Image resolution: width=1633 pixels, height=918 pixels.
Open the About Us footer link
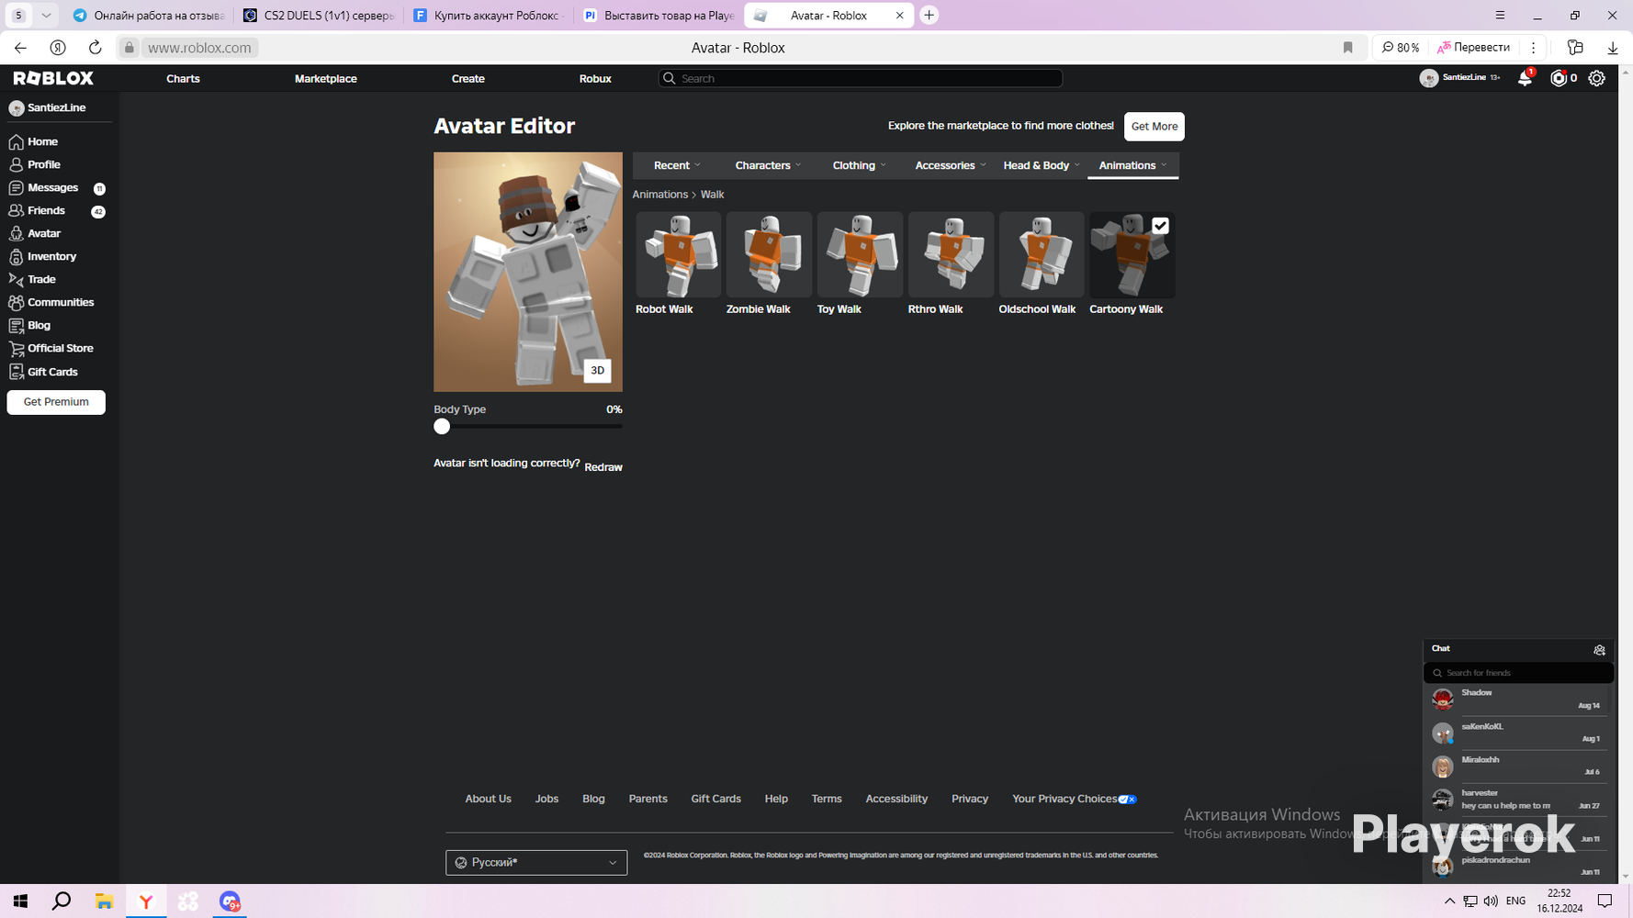(x=488, y=799)
